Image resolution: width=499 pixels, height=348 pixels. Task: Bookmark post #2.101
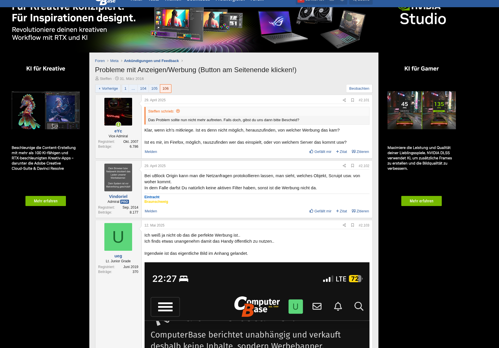(x=352, y=100)
